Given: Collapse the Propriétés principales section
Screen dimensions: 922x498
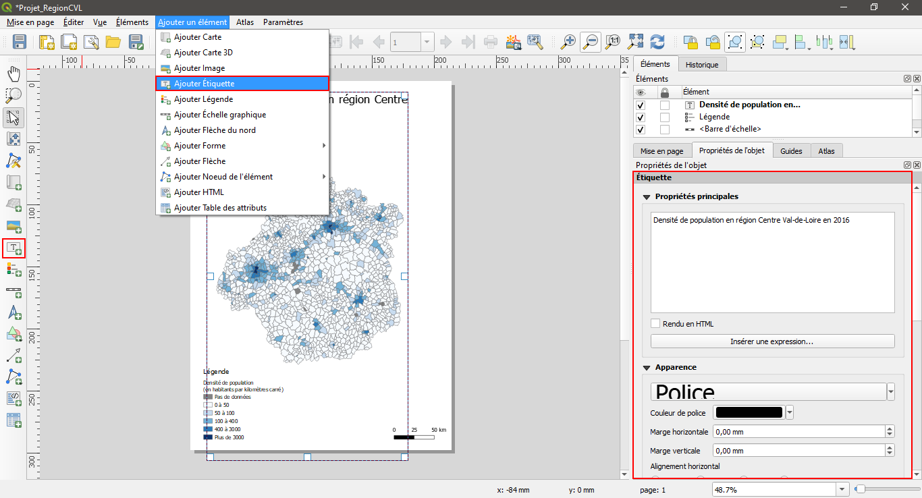Looking at the screenshot, I should tap(647, 197).
